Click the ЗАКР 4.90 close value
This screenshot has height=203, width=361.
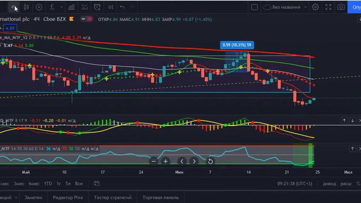point(171,20)
